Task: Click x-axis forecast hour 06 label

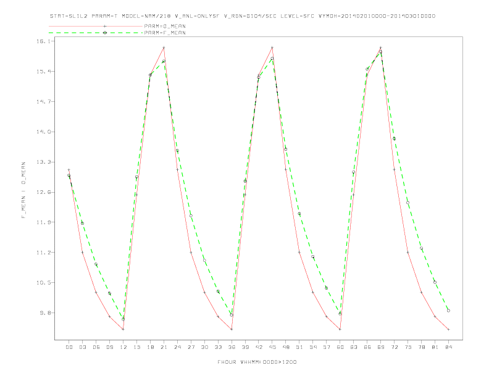Action: 96,347
